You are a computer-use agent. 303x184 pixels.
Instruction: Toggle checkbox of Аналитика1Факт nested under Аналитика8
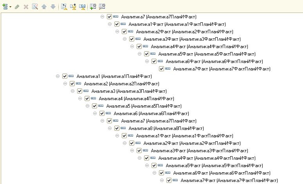click(x=124, y=136)
